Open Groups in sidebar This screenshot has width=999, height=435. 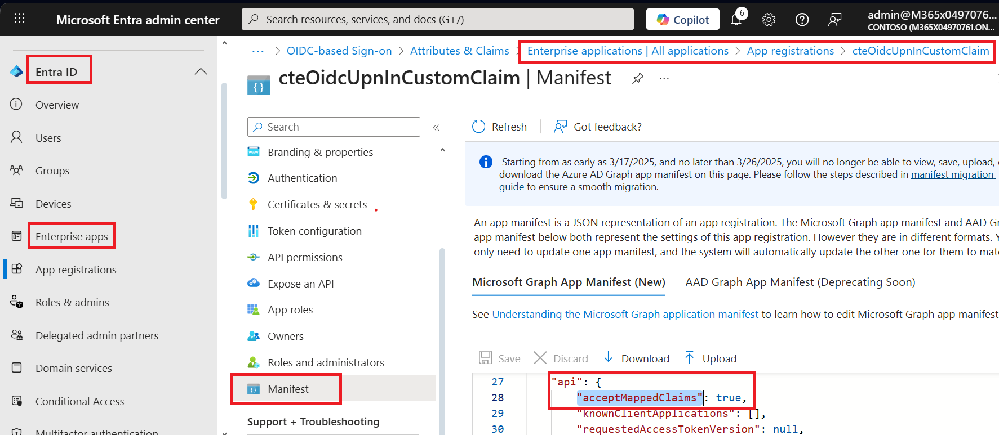(x=52, y=171)
